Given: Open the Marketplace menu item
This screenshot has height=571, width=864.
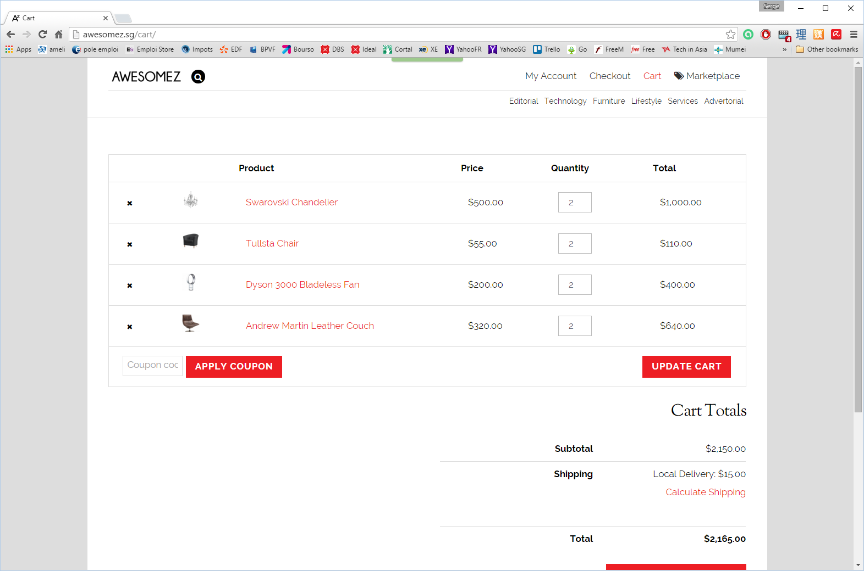Looking at the screenshot, I should (707, 76).
